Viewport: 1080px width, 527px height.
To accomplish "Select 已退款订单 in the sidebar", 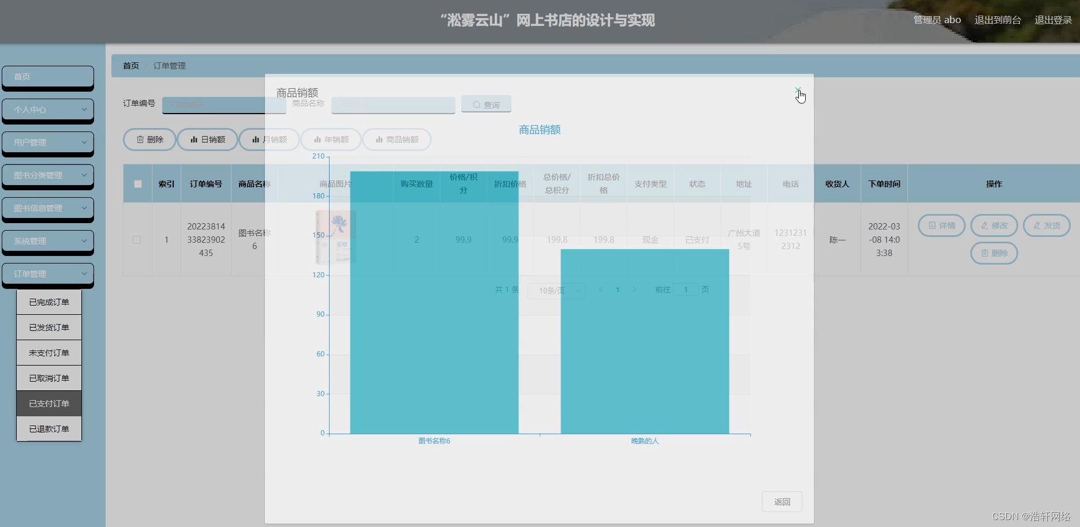I will tap(48, 428).
